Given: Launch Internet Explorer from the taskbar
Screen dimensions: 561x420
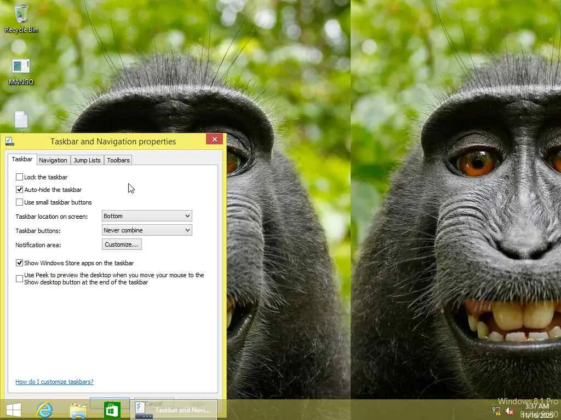Looking at the screenshot, I should [x=45, y=410].
